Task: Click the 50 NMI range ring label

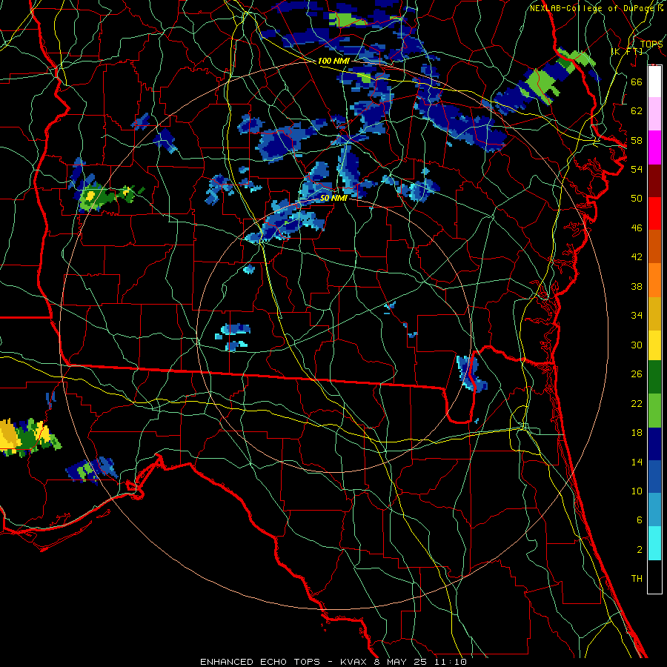Action: point(333,198)
